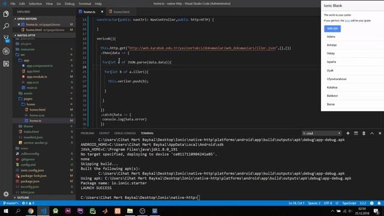The image size is (384, 216).
Task: Click errors and warnings count in status bar
Action: [28, 203]
